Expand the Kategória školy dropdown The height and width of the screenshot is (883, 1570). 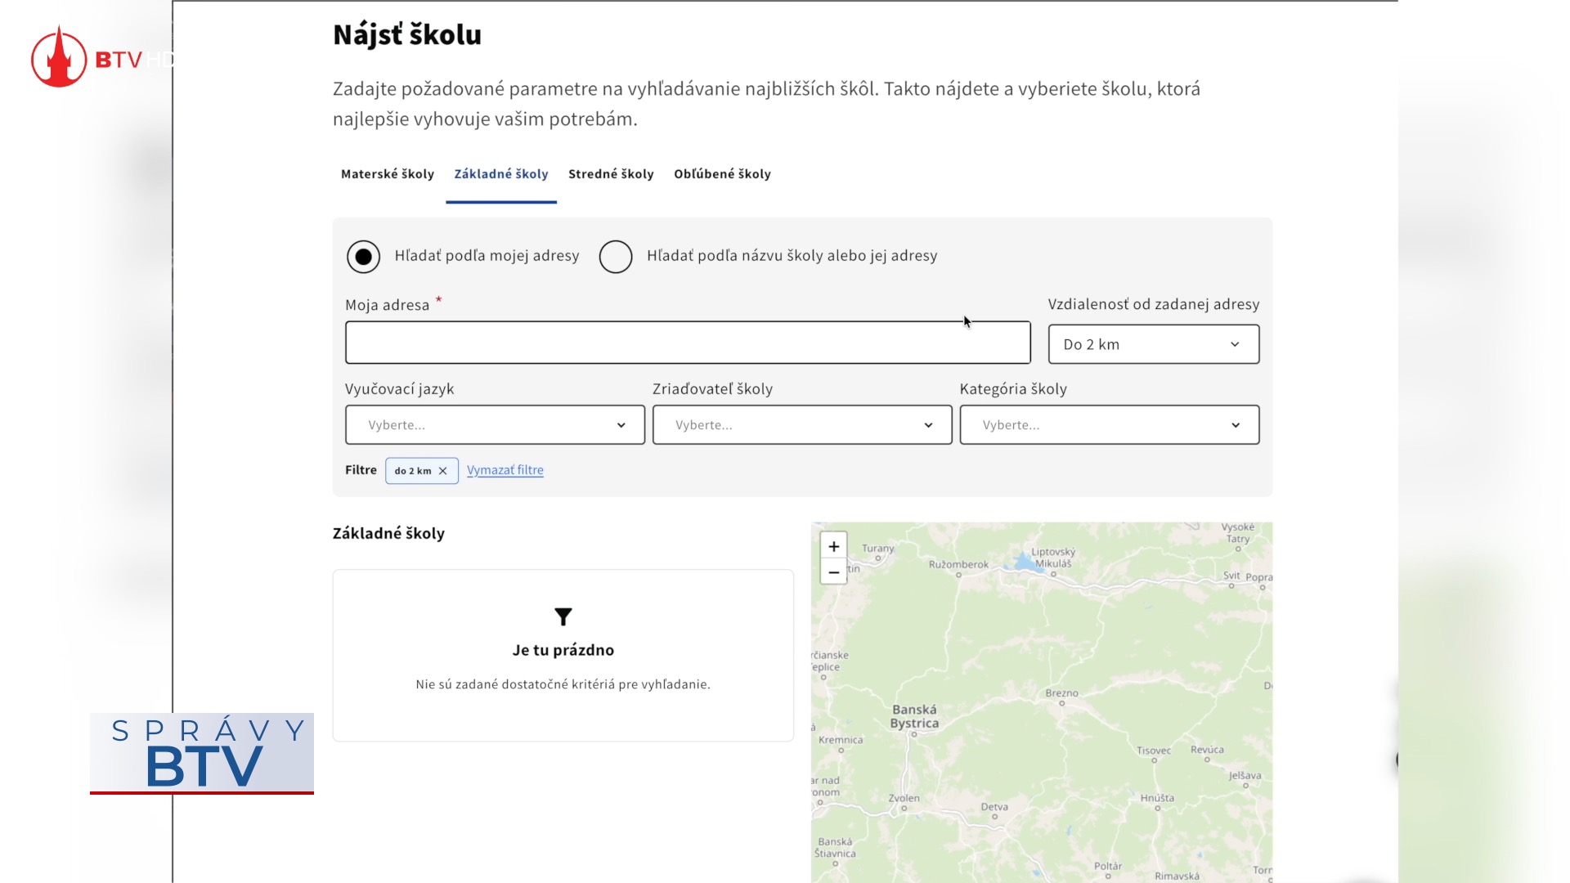[x=1109, y=425]
